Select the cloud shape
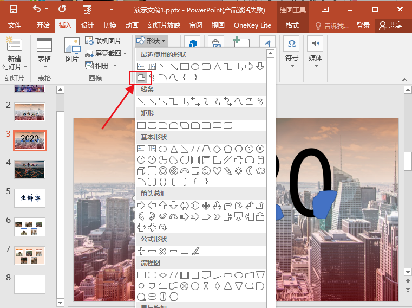This screenshot has height=308, width=412. tap(260, 171)
